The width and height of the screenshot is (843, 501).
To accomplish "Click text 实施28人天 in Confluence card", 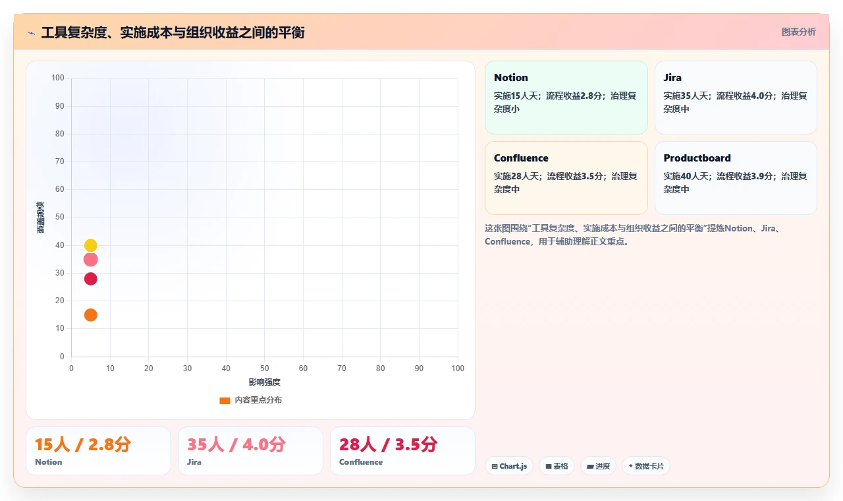I will (516, 176).
